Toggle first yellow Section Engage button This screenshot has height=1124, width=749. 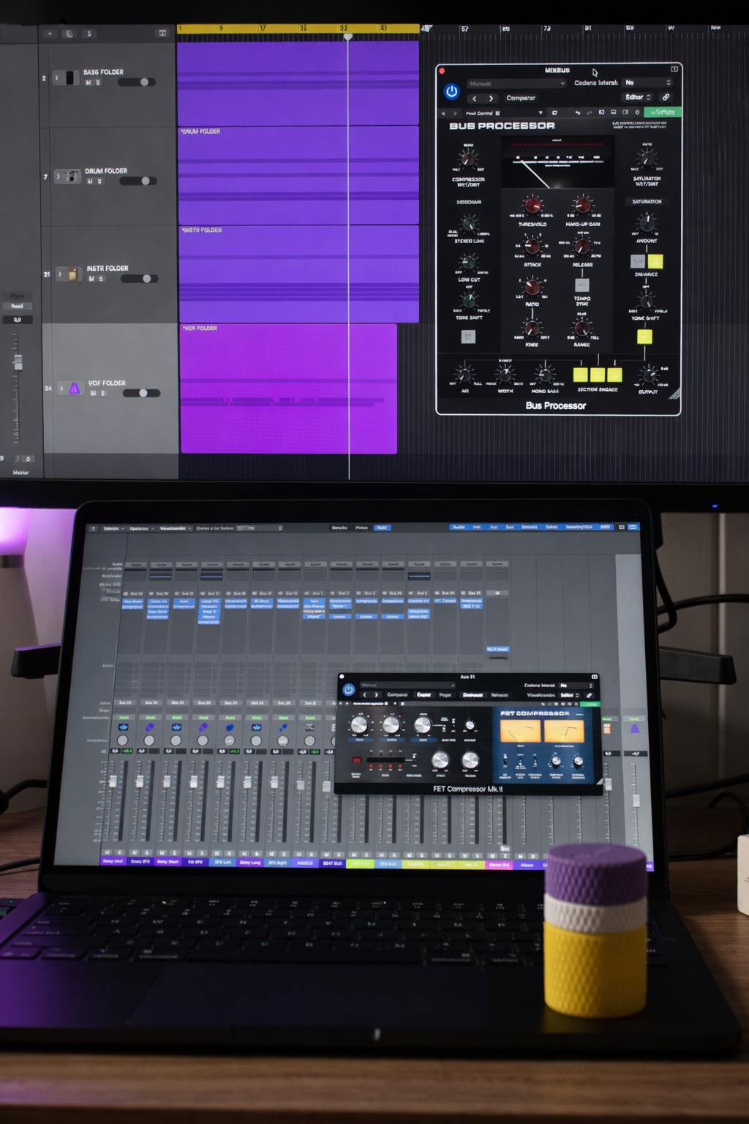point(580,375)
